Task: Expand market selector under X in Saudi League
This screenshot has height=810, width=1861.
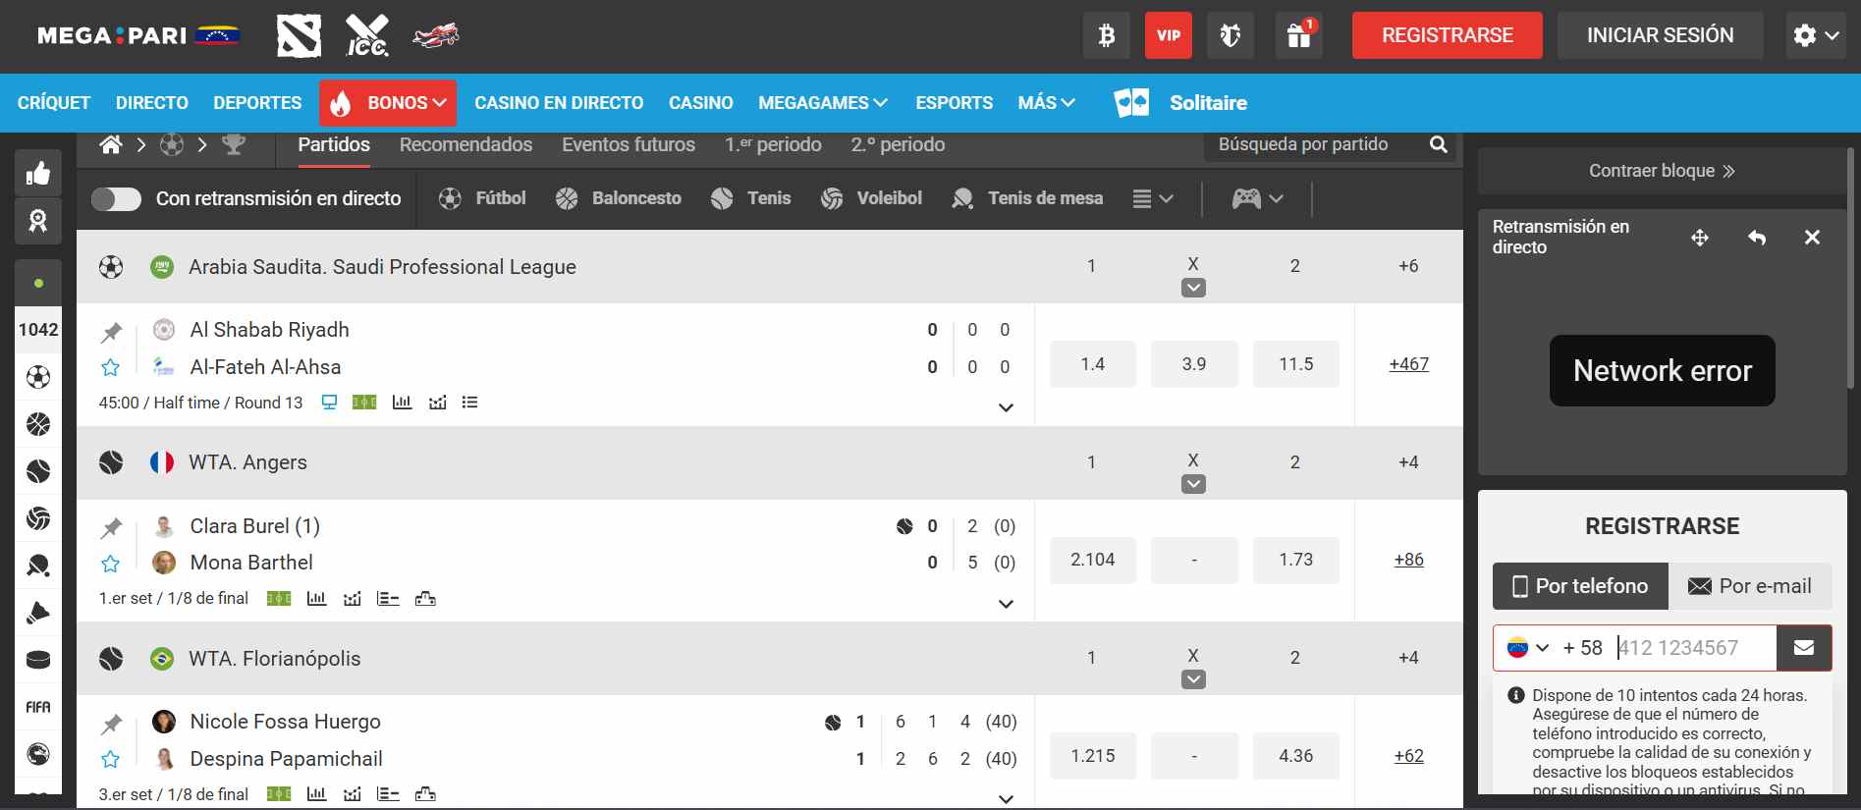Action: click(x=1193, y=288)
